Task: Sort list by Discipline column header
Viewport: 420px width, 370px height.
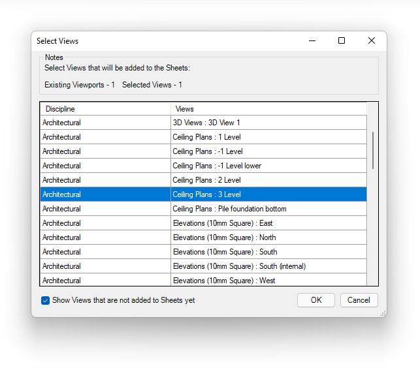Action: [105, 109]
